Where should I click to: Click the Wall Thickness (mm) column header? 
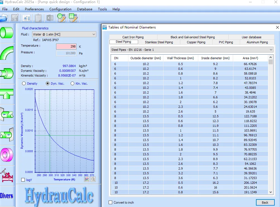pyautogui.click(x=180, y=58)
